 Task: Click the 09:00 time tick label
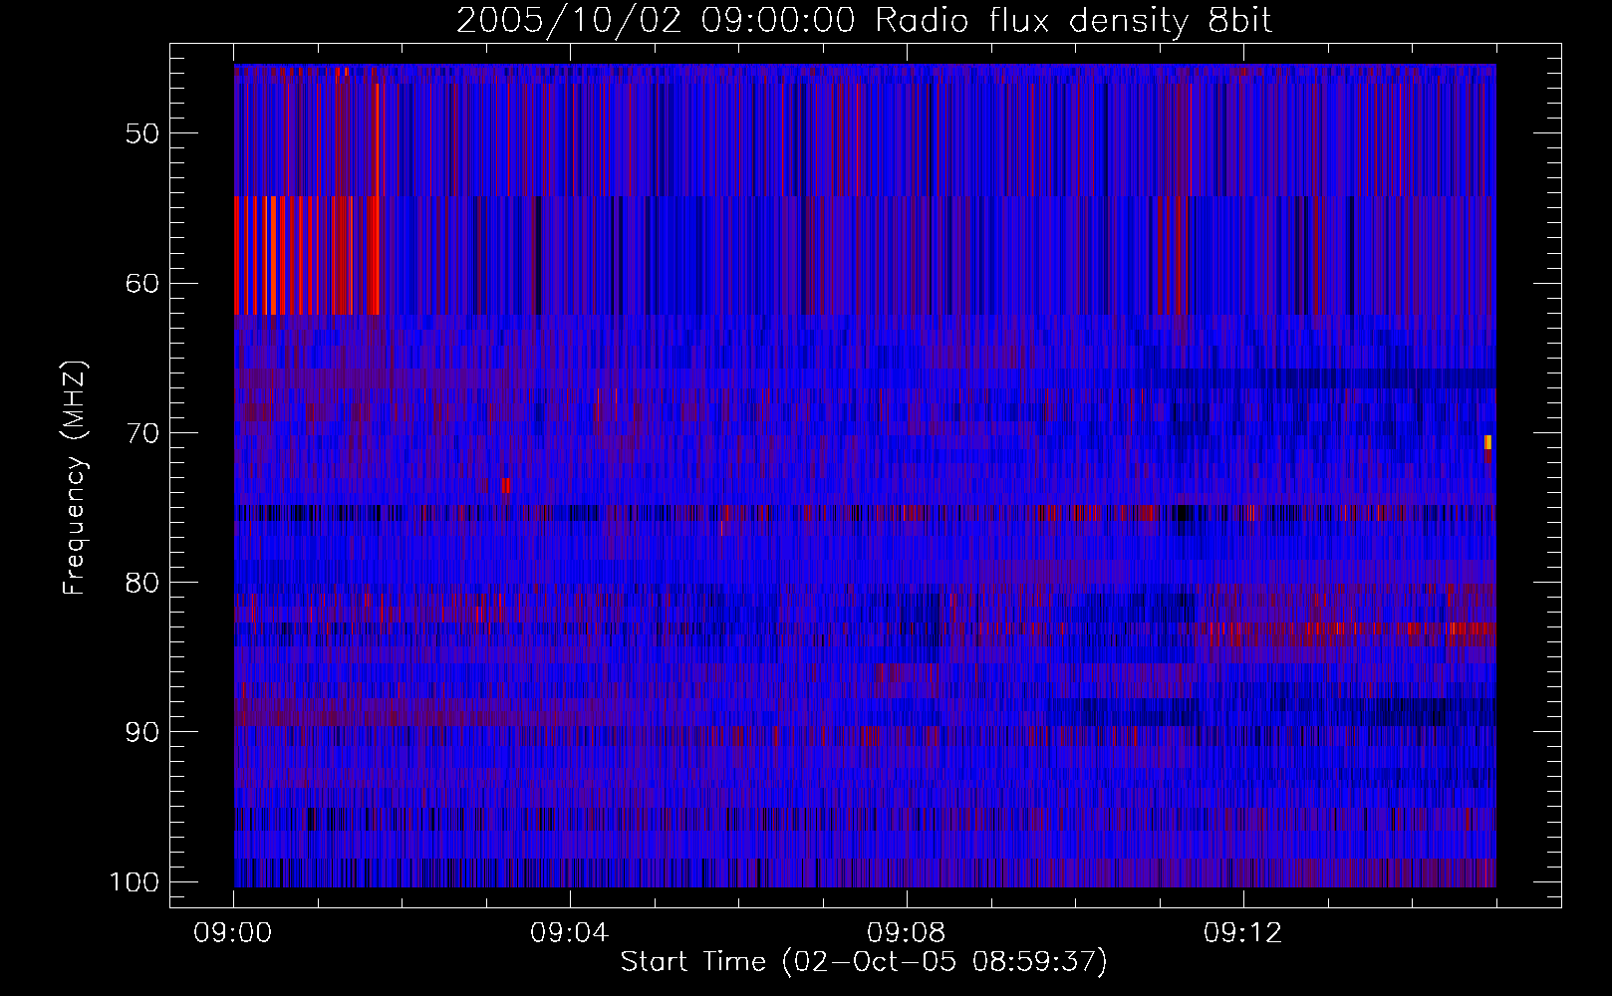pos(233,933)
